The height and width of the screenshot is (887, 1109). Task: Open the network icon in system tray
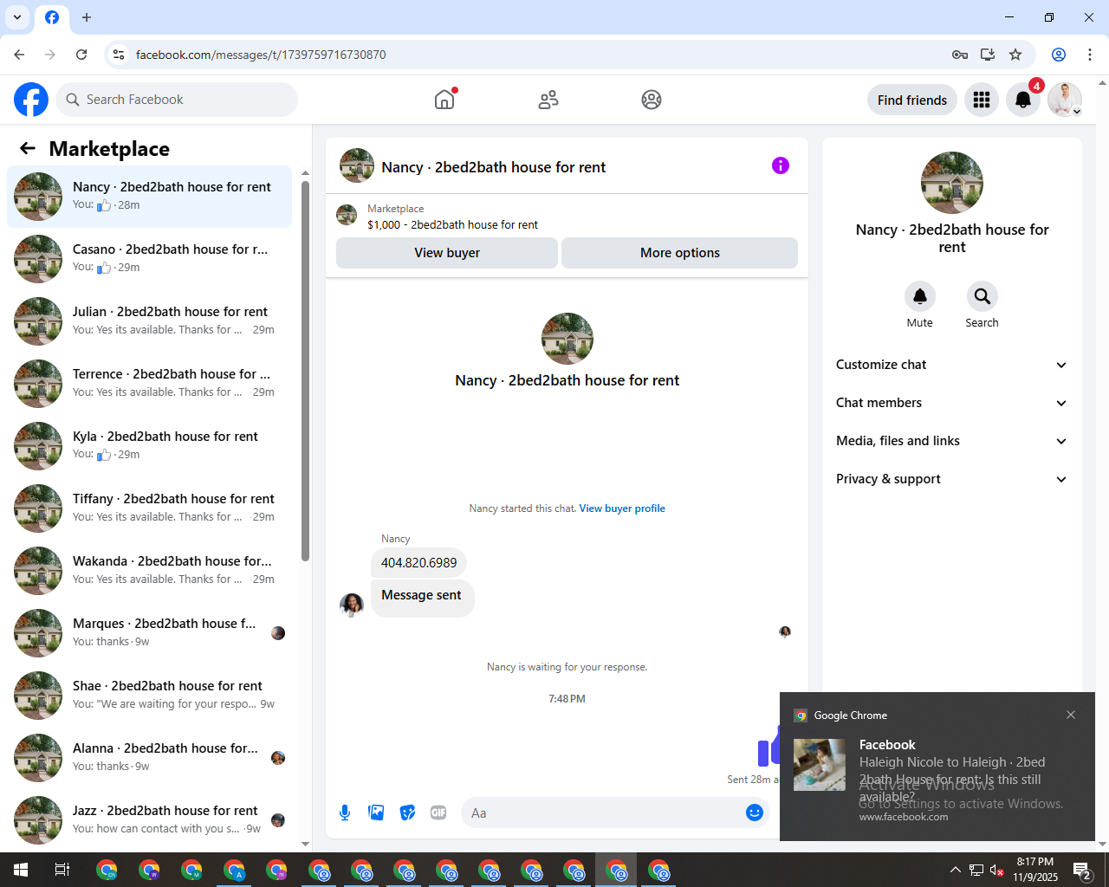click(x=976, y=870)
